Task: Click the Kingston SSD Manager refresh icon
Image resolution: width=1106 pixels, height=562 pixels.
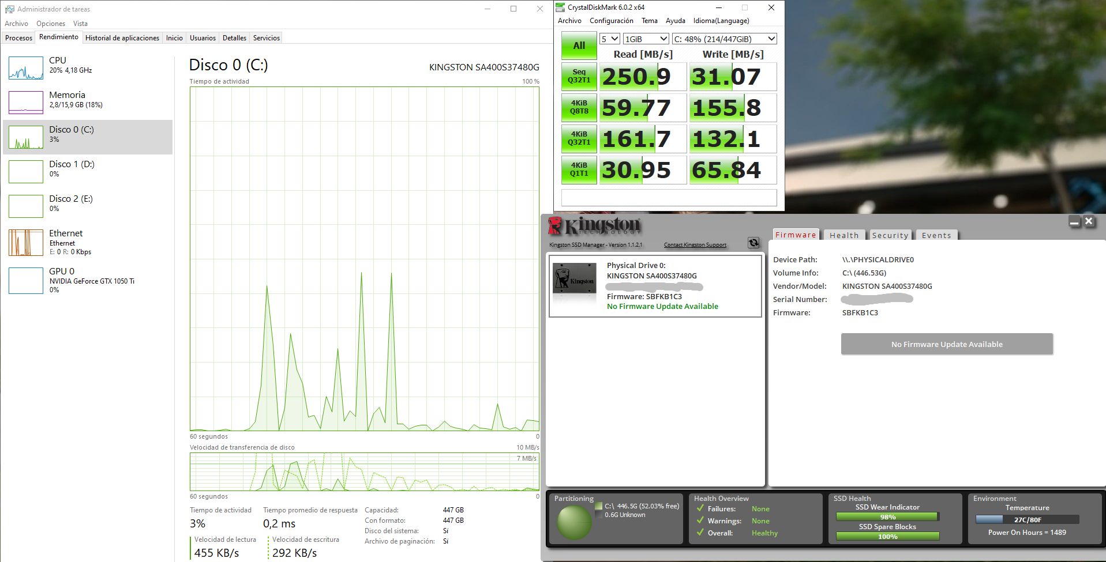Action: pyautogui.click(x=753, y=243)
